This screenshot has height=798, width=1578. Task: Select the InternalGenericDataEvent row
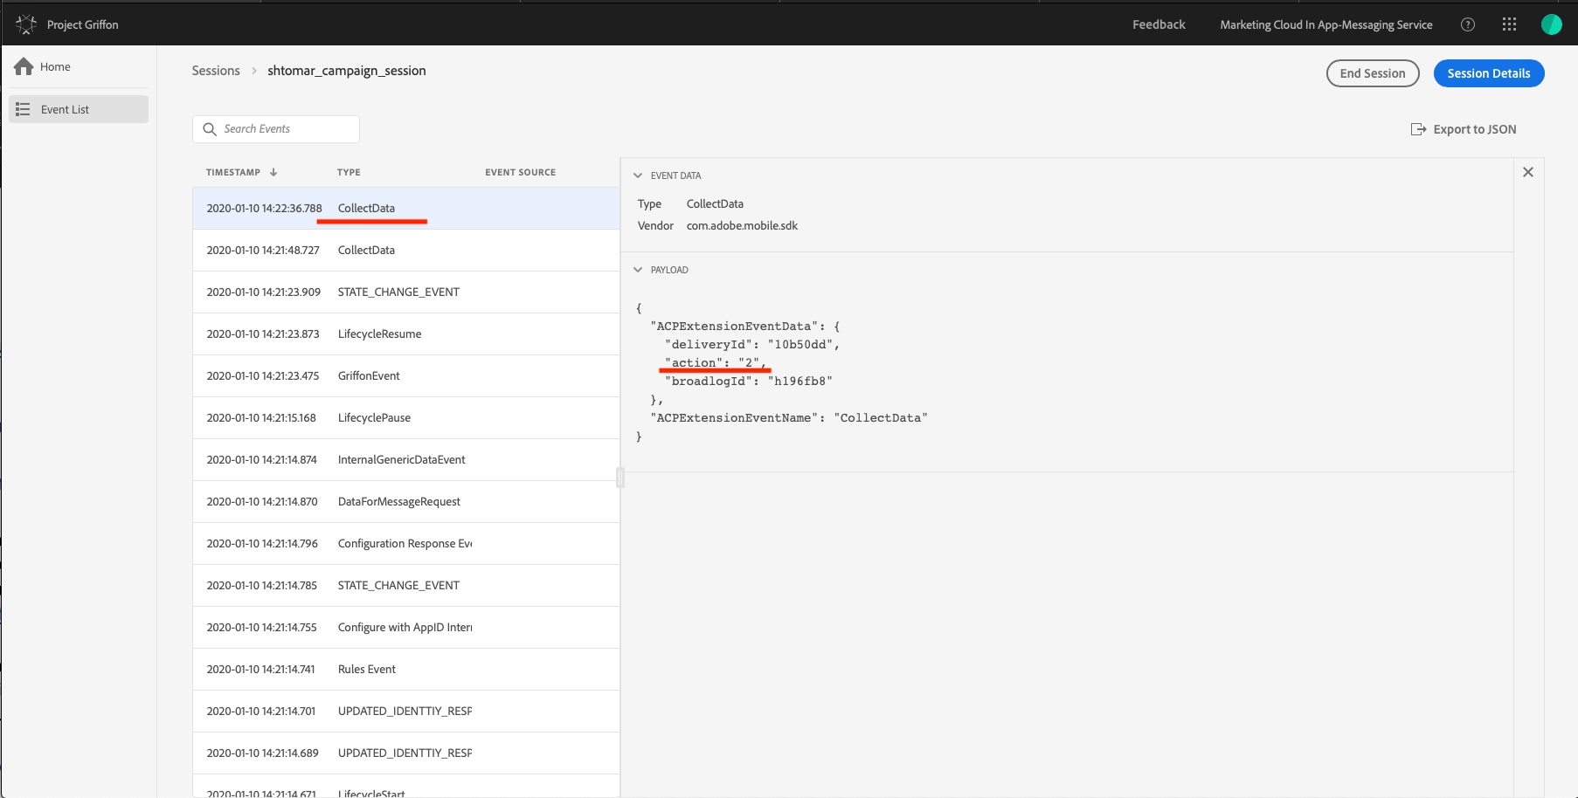pos(406,459)
